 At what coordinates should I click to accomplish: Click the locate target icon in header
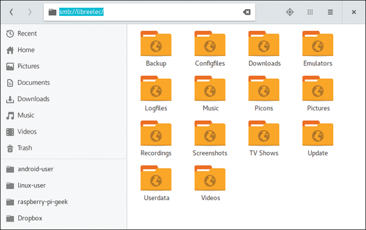point(290,12)
